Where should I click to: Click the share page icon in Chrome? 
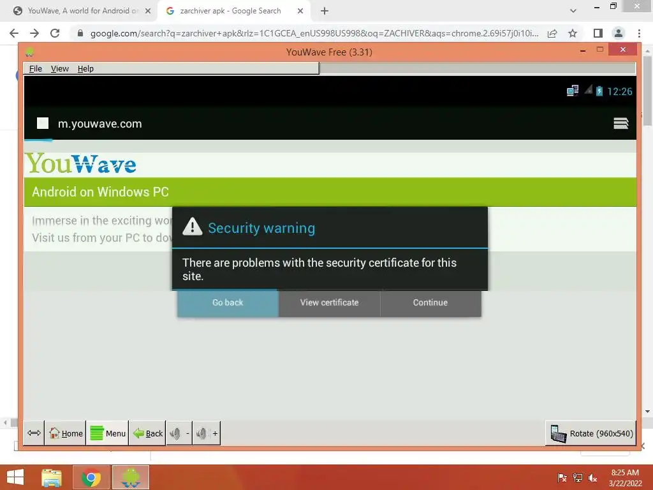pyautogui.click(x=552, y=33)
